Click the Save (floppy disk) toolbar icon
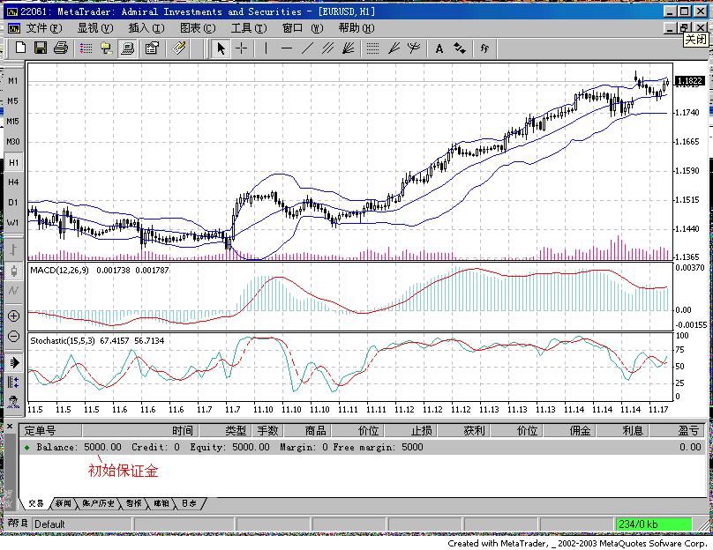Screen dimensions: 713x550 41,48
